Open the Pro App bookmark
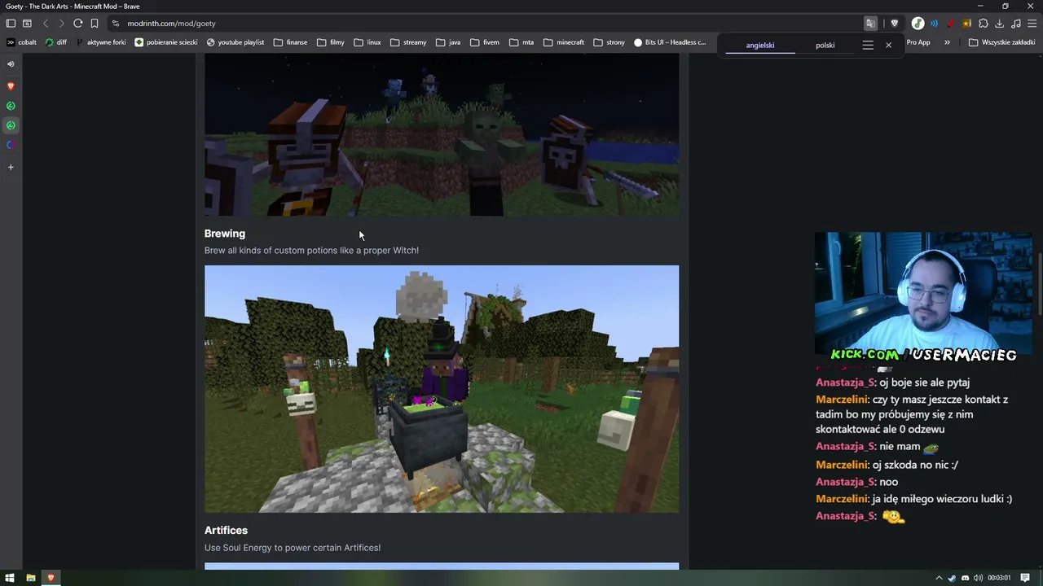Viewport: 1043px width, 586px height. pos(918,42)
